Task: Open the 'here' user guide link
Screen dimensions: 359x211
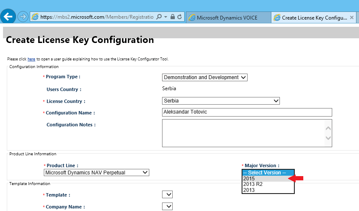Action: click(x=31, y=59)
